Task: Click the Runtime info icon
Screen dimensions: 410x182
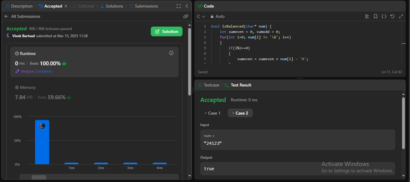Action: coord(171,53)
